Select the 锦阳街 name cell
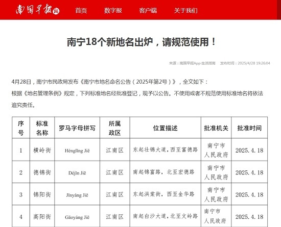 (x=42, y=194)
